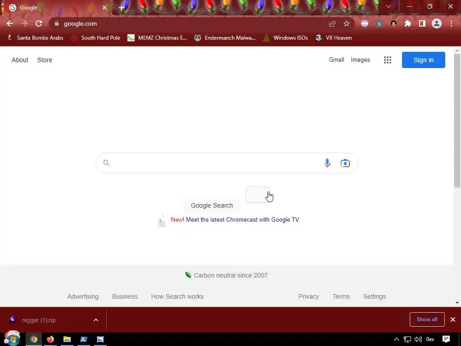Open the volume control tray icon

pos(418,340)
